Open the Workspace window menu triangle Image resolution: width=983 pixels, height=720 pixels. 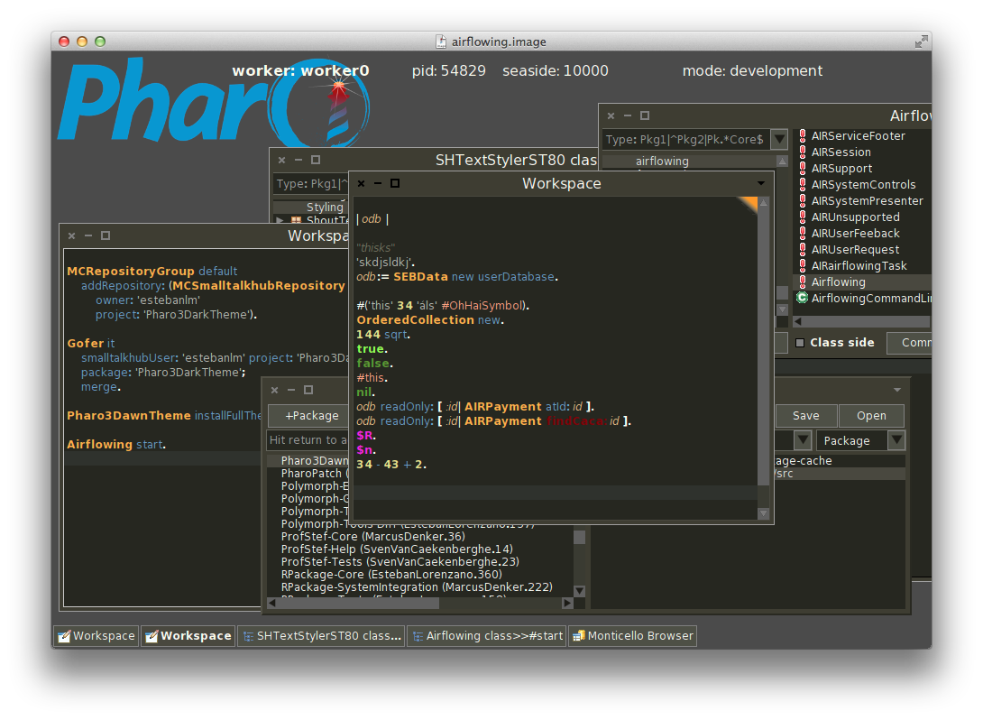pos(759,183)
